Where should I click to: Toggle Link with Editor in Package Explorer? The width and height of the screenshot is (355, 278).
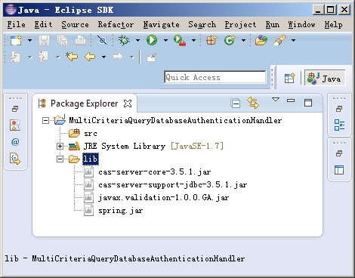253,103
